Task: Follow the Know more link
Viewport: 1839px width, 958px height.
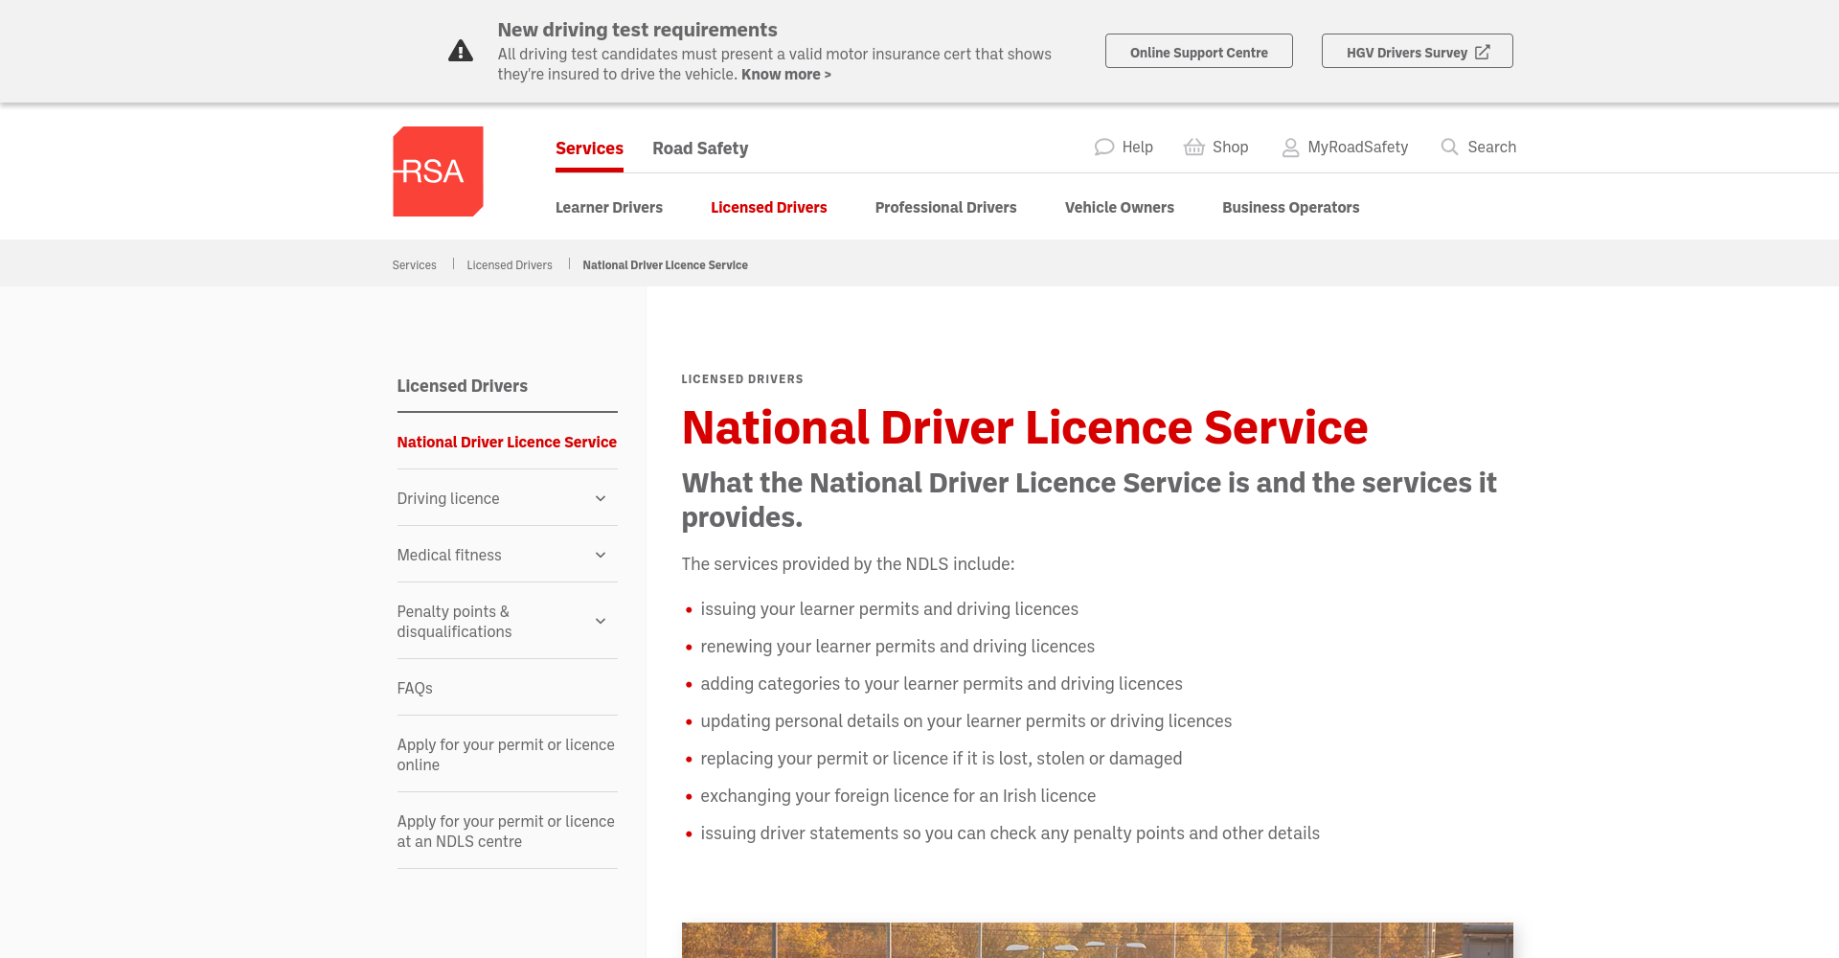Action: point(786,74)
